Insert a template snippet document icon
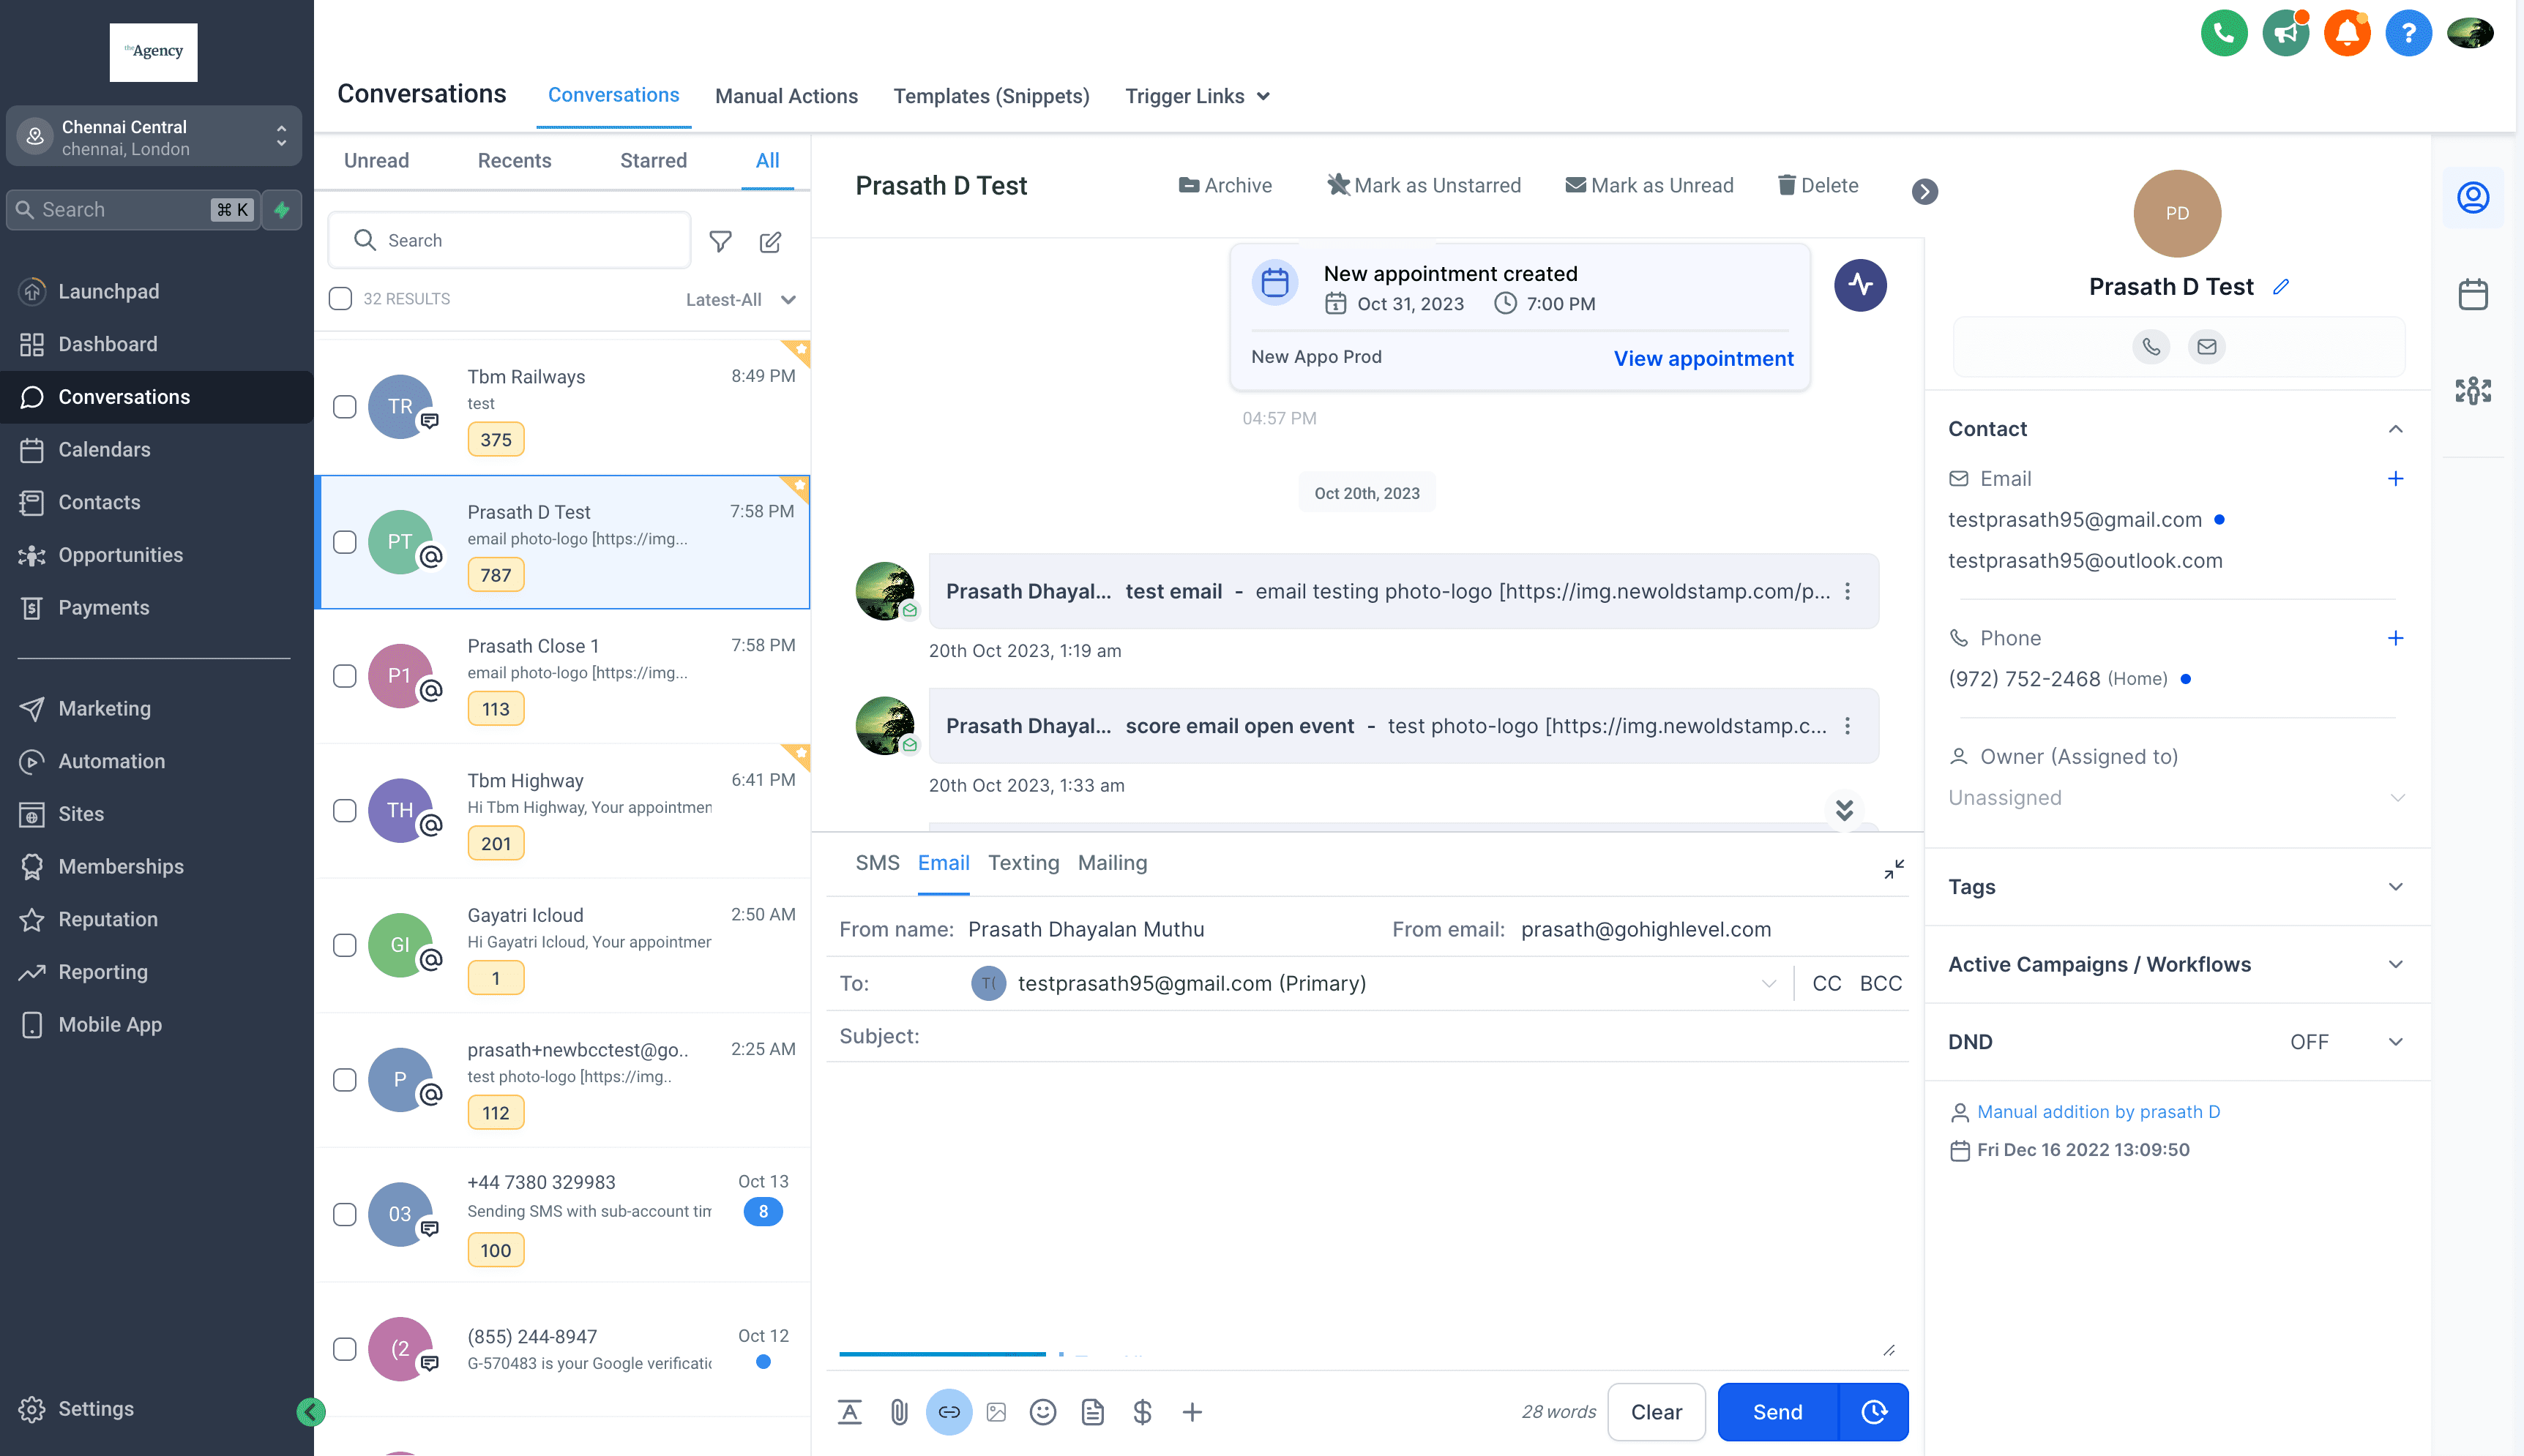Image resolution: width=2524 pixels, height=1456 pixels. tap(1092, 1412)
